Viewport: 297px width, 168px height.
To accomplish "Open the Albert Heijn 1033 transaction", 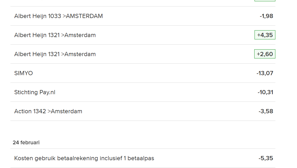I will click(58, 16).
